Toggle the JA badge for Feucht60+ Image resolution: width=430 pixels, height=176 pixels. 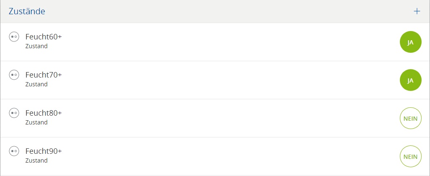(x=410, y=42)
